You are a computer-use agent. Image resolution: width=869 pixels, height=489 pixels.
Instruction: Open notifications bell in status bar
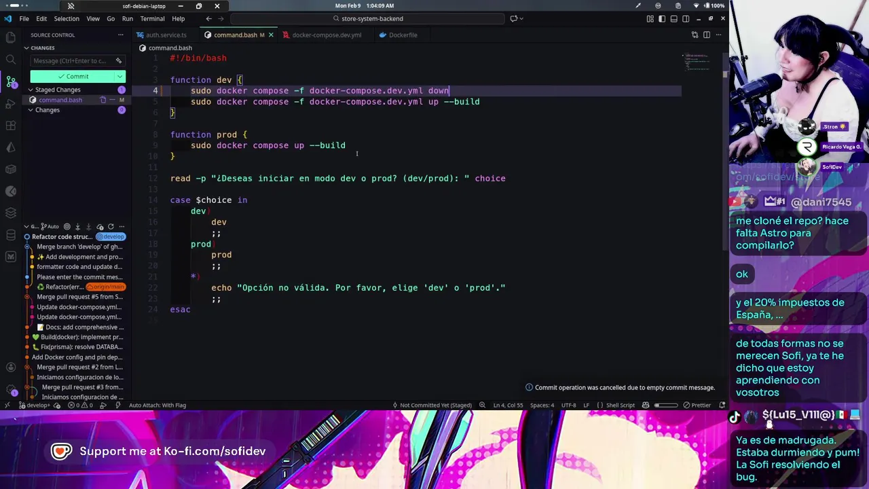click(x=721, y=405)
